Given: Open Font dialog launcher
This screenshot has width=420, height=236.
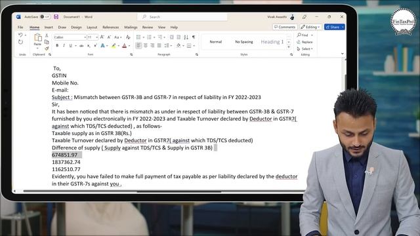Looking at the screenshot, I should [131, 54].
